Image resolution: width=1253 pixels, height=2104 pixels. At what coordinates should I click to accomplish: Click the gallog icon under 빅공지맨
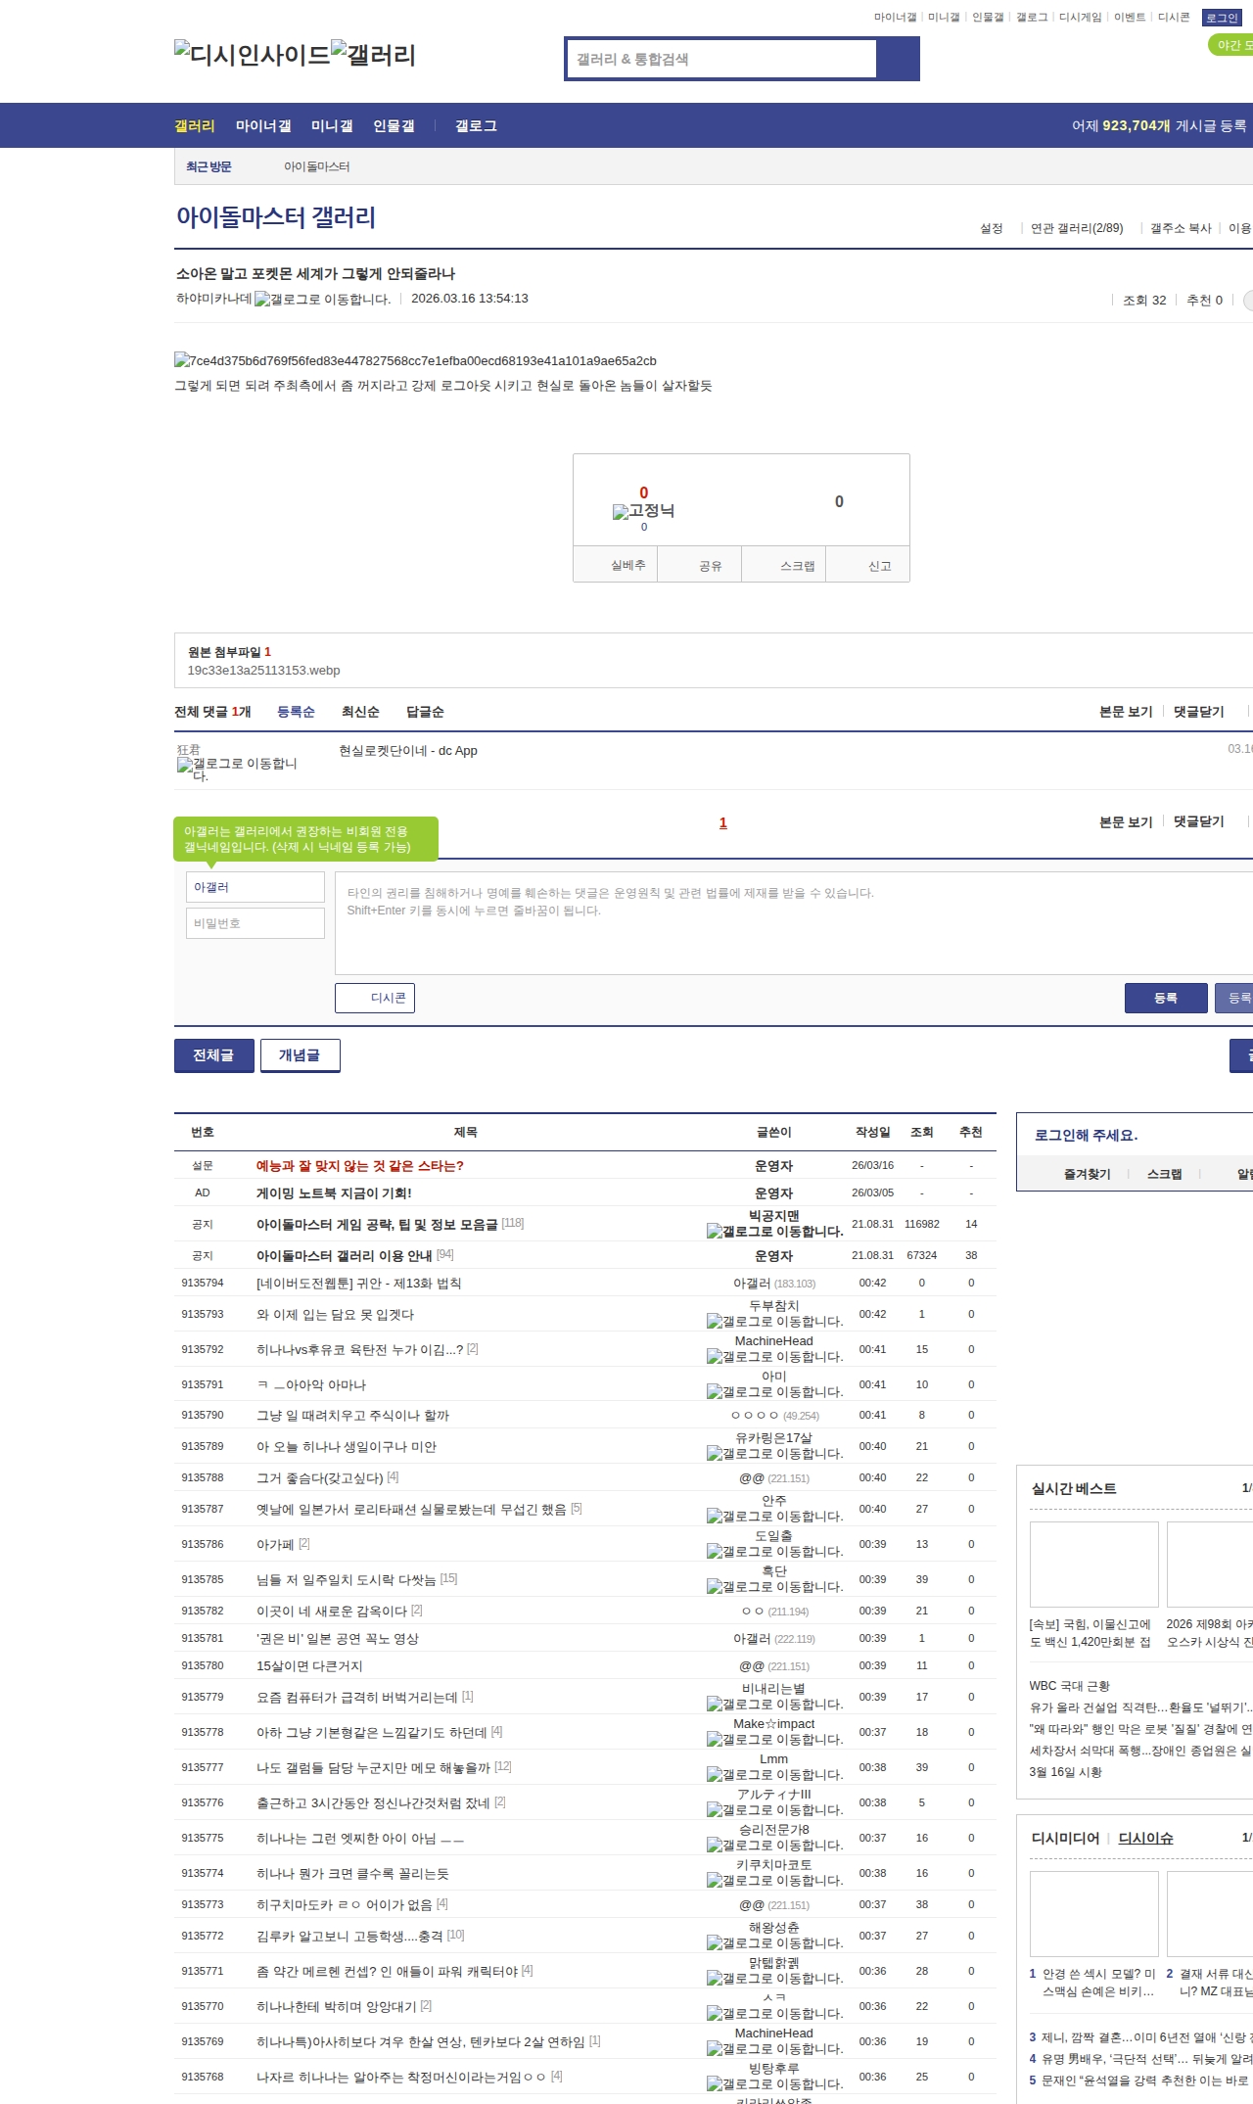click(774, 1232)
